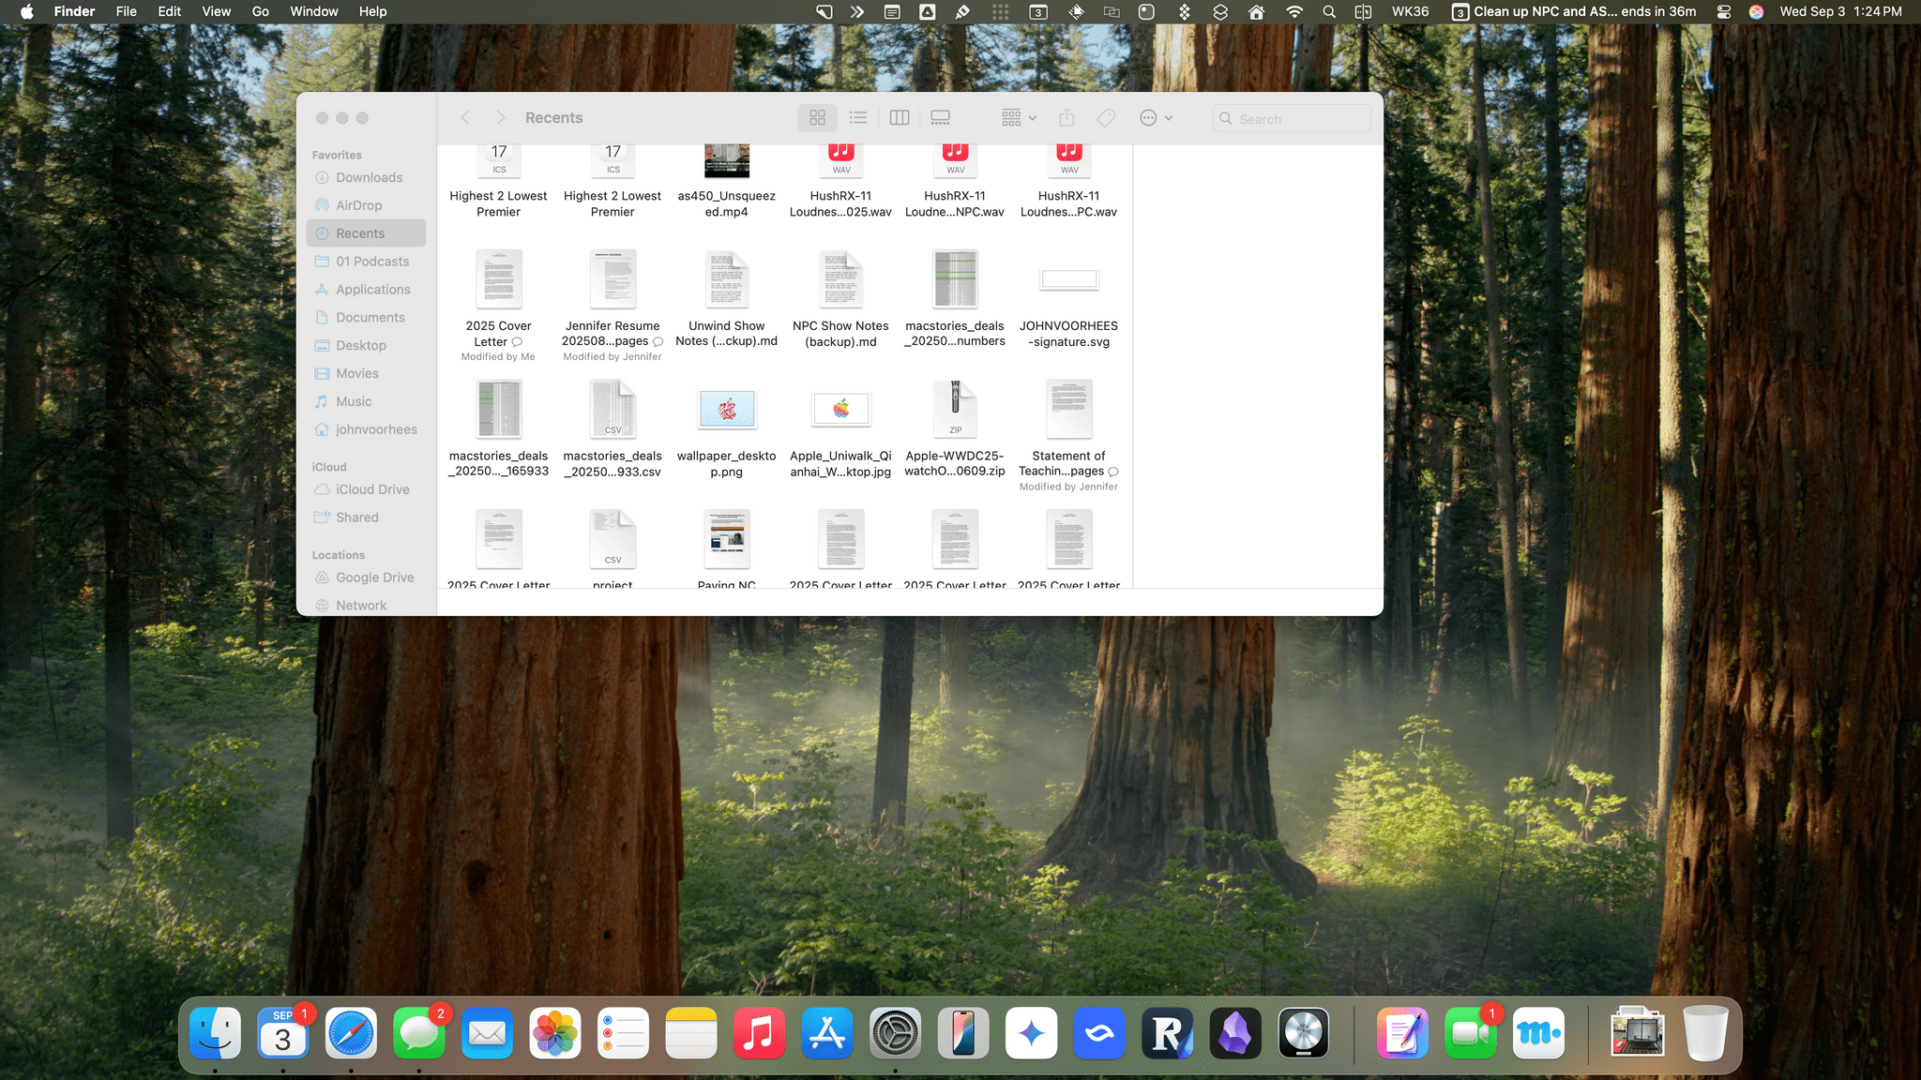
Task: Open the Group By dropdown in toolbar
Action: tap(1019, 118)
